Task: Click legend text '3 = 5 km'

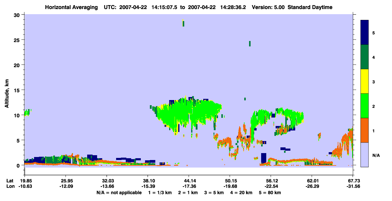Action: point(214,193)
